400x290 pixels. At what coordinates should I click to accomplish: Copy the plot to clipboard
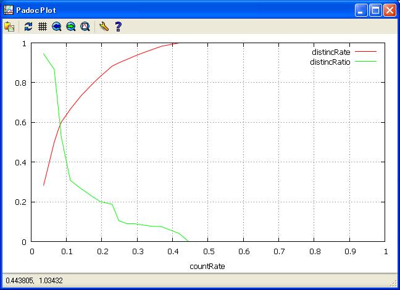(x=9, y=27)
